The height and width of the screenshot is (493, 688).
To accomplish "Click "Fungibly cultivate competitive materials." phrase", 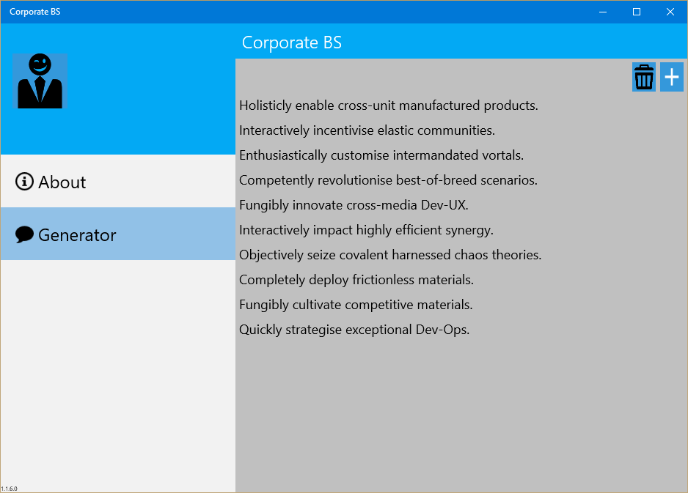I will tap(356, 305).
